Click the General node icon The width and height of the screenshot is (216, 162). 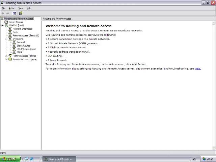coord(14,42)
